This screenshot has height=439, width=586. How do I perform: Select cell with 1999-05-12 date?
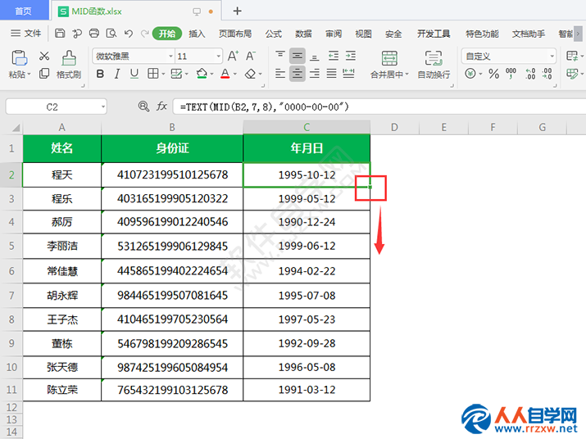(307, 199)
